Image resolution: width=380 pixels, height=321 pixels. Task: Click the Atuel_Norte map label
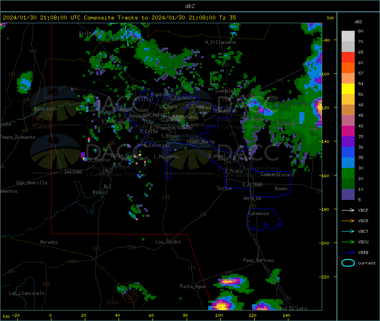[201, 142]
